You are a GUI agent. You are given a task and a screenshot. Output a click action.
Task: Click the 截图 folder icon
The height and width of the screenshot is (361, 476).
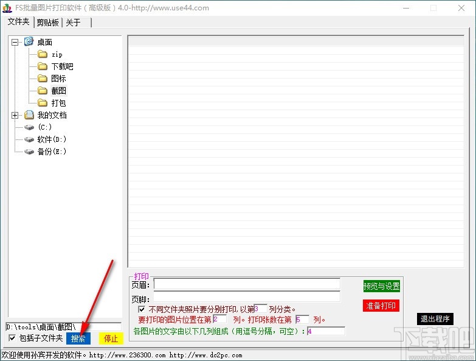[x=43, y=91]
